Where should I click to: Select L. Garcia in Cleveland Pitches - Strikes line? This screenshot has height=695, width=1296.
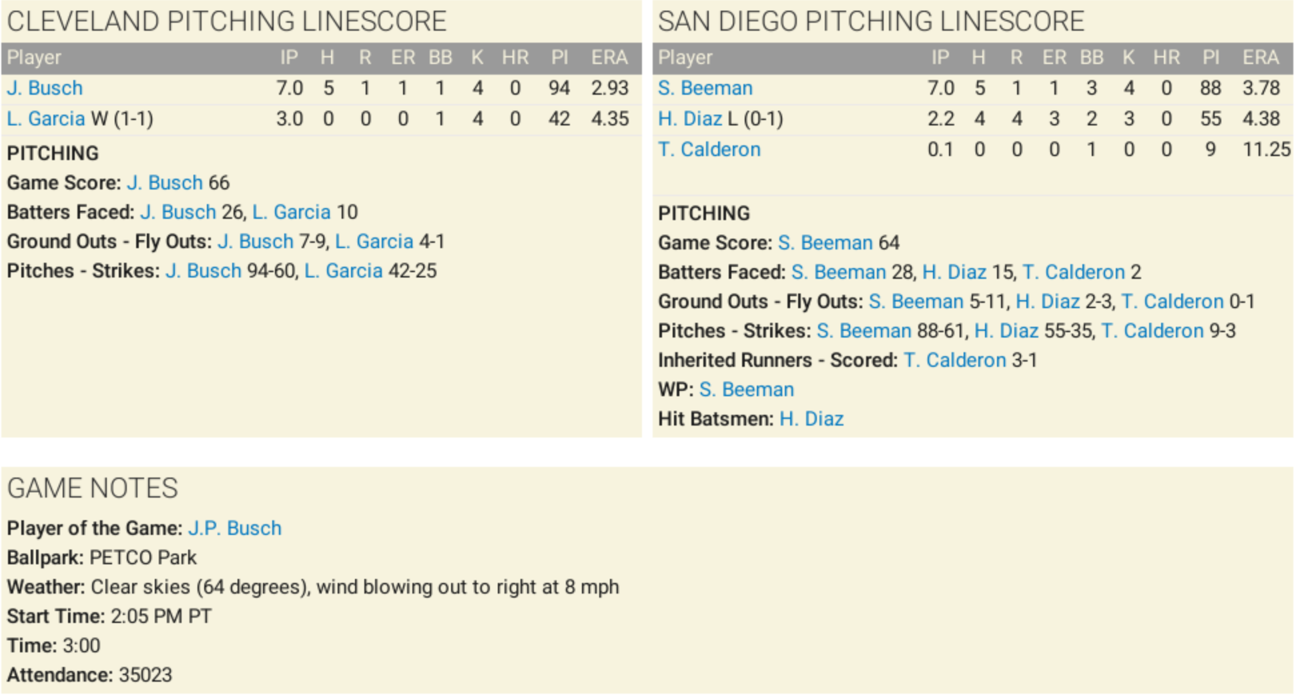coord(343,271)
